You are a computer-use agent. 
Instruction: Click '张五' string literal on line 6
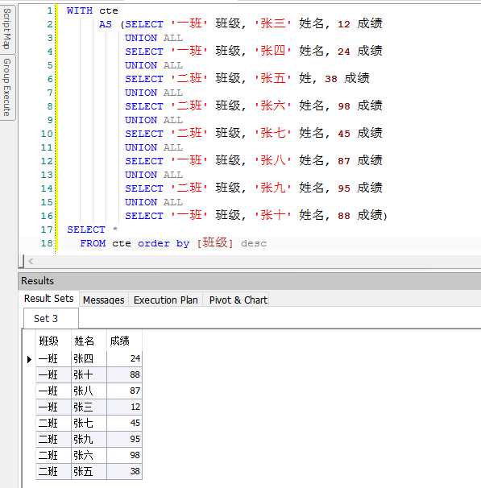tap(272, 78)
